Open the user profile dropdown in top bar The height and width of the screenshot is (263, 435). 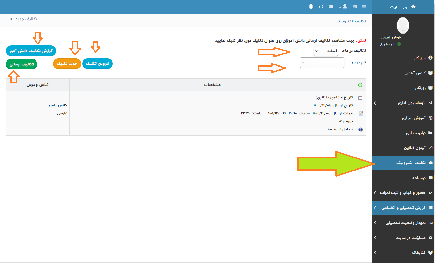click(x=343, y=7)
